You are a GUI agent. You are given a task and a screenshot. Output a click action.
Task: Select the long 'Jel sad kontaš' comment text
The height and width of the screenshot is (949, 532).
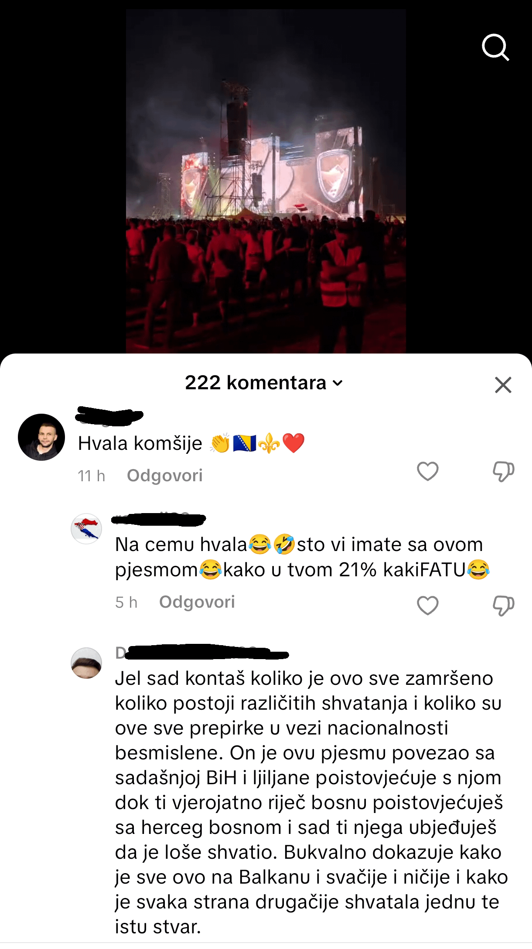point(311,803)
